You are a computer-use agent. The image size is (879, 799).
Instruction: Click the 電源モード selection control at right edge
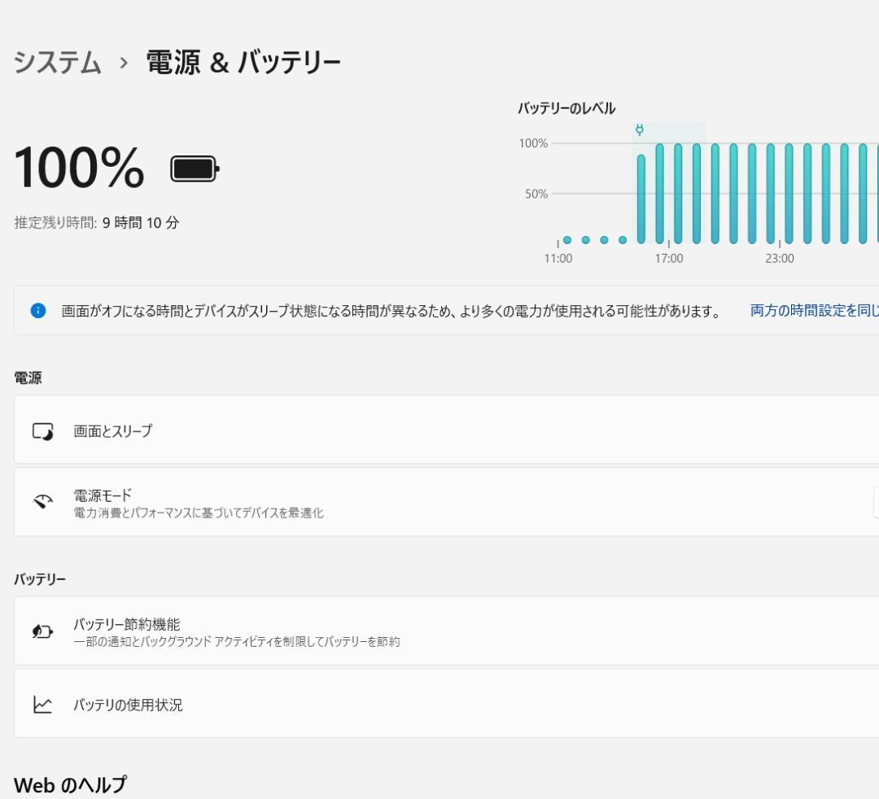(x=876, y=502)
